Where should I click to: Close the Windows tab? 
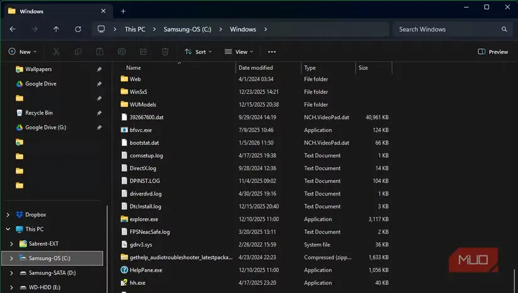(104, 11)
